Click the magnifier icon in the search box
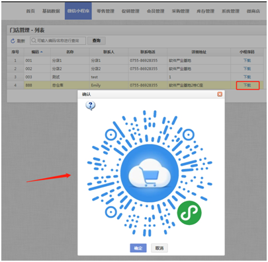Image resolution: width=268 pixels, height=262 pixels. click(34, 40)
